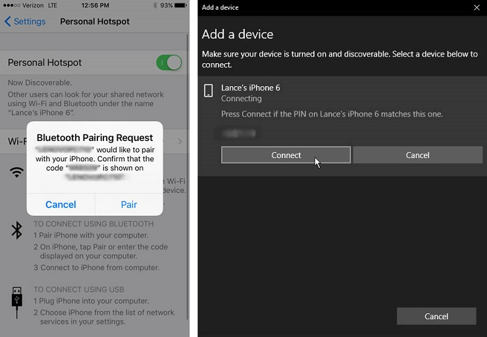Tap Pair in the Bluetooth Pairing Request
Viewport: 487px width, 337px height.
(x=129, y=205)
